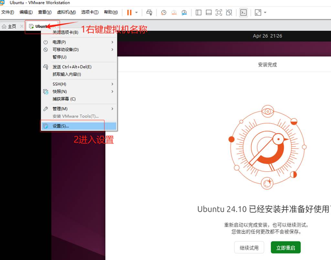The height and width of the screenshot is (260, 331).
Task: Choose 捕获屏幕 (C) menu entry
Action: pyautogui.click(x=79, y=99)
